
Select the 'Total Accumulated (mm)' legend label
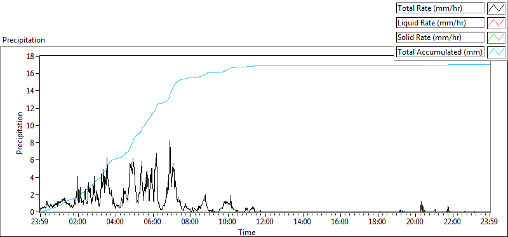[x=440, y=52]
